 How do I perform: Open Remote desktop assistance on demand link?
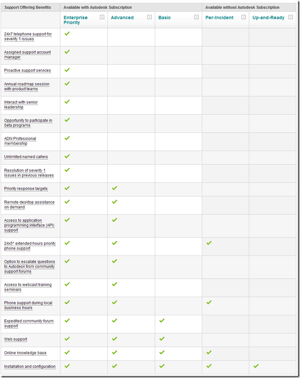[29, 204]
